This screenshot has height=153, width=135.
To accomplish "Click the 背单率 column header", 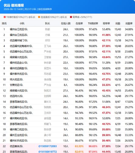I will [x=106, y=24].
